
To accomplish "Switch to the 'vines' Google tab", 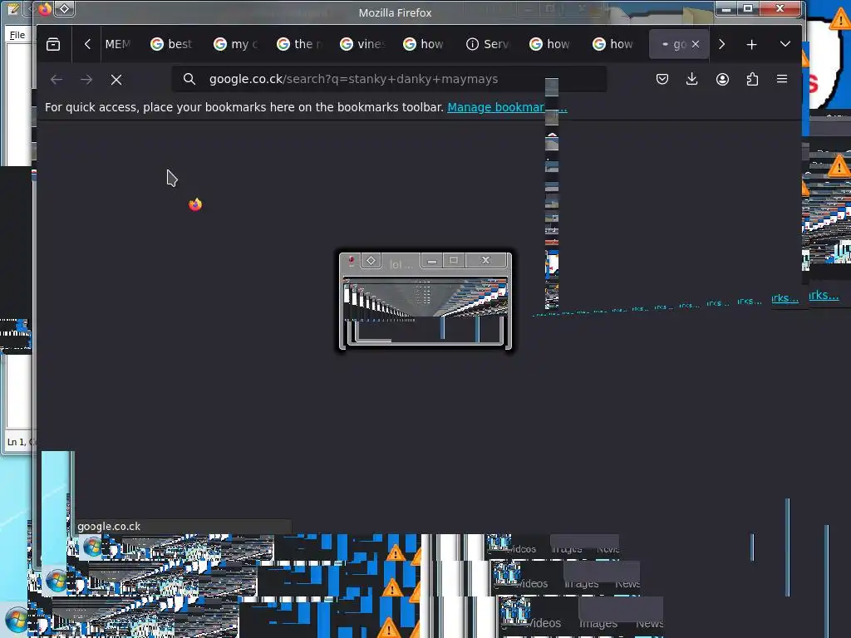I will point(362,44).
